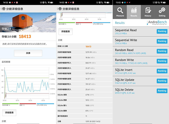
Task: View Ranking for SQLite Update
Action: pos(162,81)
